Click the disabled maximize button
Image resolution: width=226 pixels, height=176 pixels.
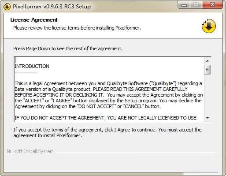click(196, 5)
